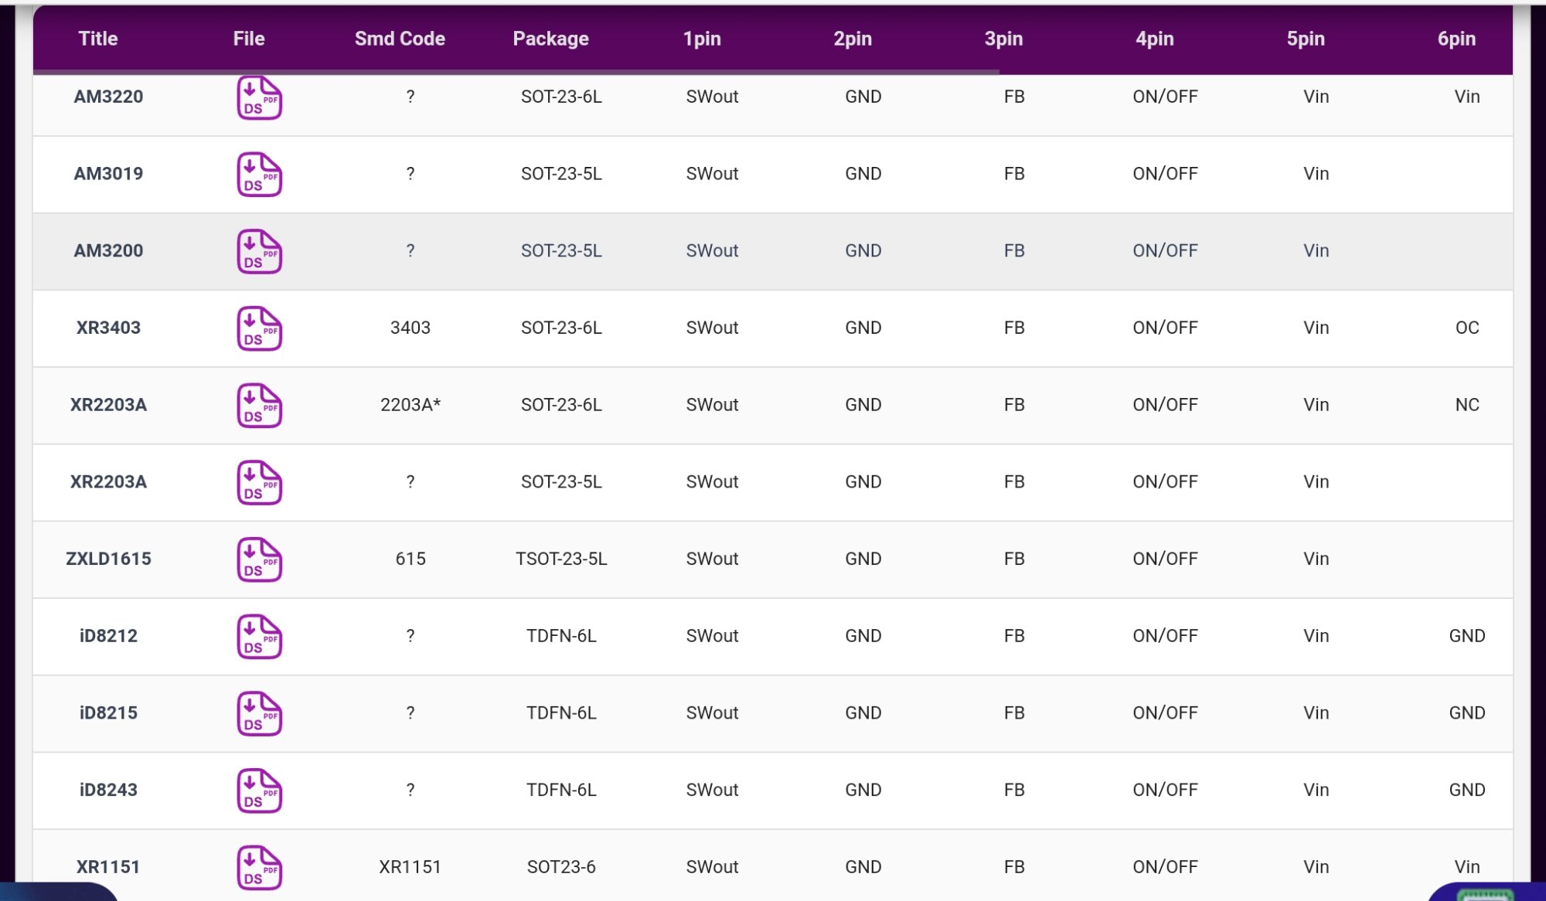Select the '?' Smd code of AM3019
The height and width of the screenshot is (901, 1546).
[410, 173]
